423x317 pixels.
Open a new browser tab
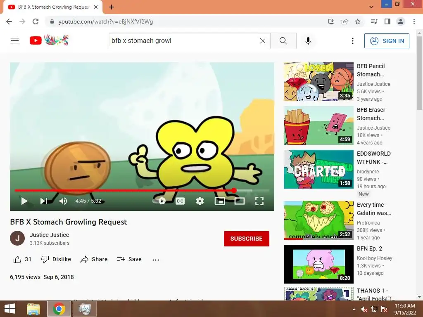[x=112, y=7]
